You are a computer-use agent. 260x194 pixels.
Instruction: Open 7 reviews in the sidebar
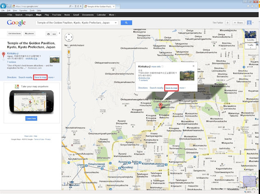[x=11, y=62]
